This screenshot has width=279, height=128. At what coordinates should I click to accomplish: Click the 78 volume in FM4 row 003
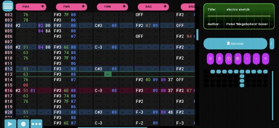pos(25,20)
